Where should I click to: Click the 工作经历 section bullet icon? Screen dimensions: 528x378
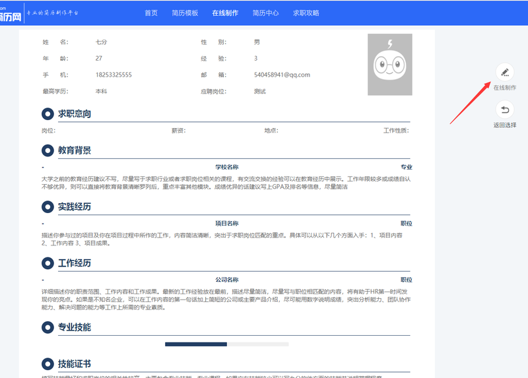tap(48, 263)
